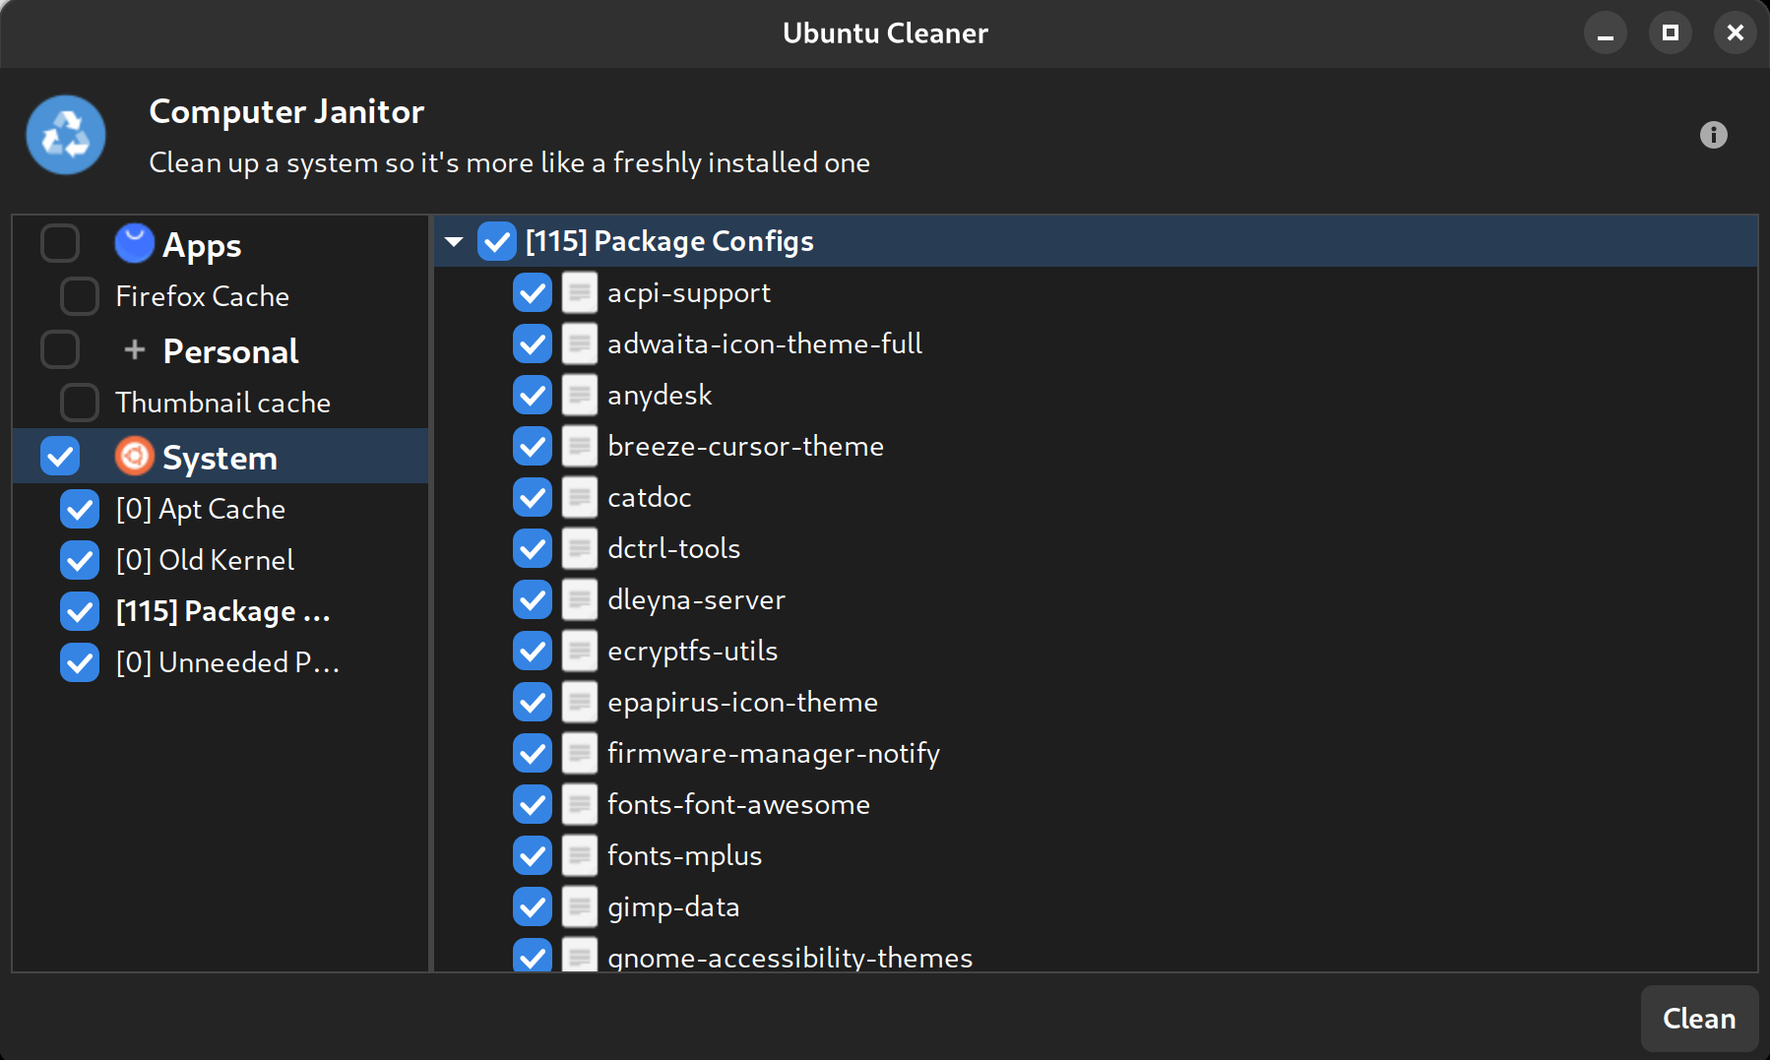Click the Computer Janitor recycle icon
Image resolution: width=1770 pixels, height=1060 pixels.
[66, 135]
